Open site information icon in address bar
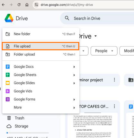 36,5
